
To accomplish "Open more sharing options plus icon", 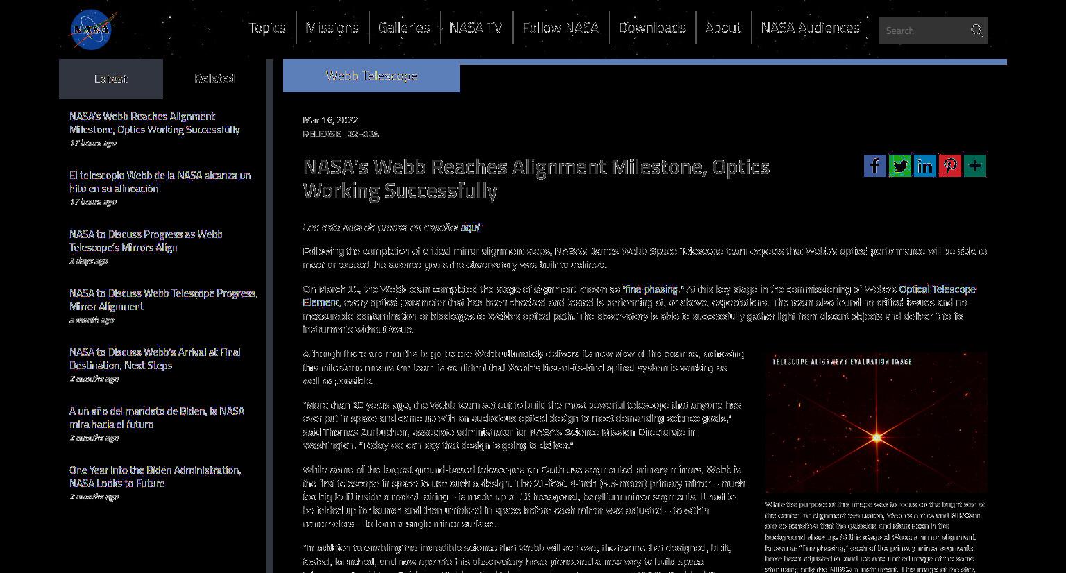I will [x=975, y=166].
